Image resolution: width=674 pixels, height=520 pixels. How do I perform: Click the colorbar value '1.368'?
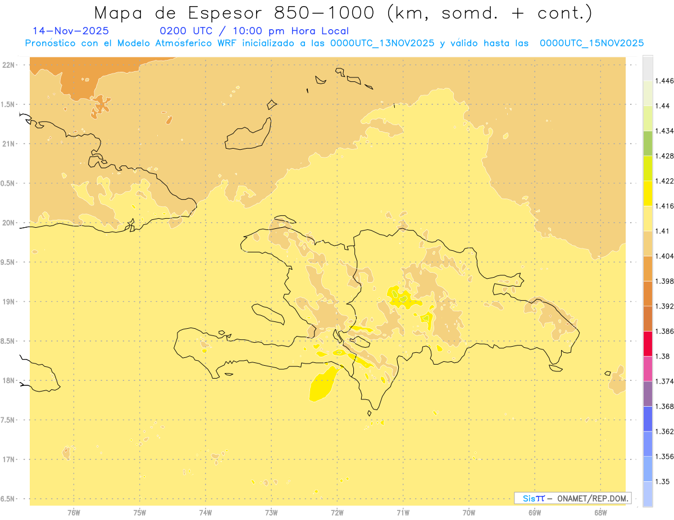(x=665, y=406)
